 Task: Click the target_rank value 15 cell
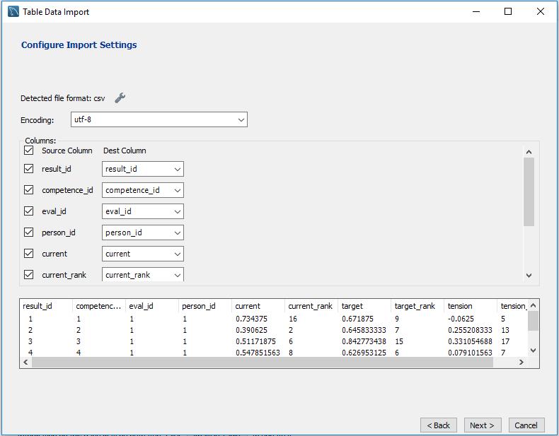(x=399, y=342)
